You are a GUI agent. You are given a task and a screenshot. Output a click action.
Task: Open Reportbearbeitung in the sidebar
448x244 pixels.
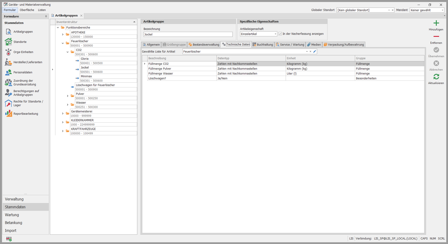(x=25, y=114)
